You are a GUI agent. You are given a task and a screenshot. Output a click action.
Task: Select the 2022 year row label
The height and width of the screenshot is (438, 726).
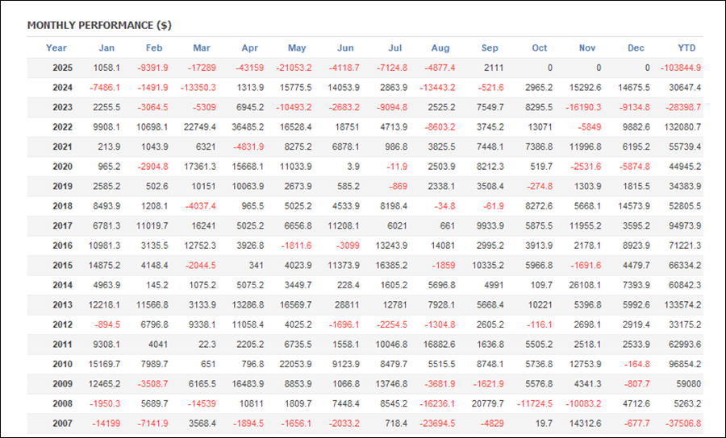62,127
